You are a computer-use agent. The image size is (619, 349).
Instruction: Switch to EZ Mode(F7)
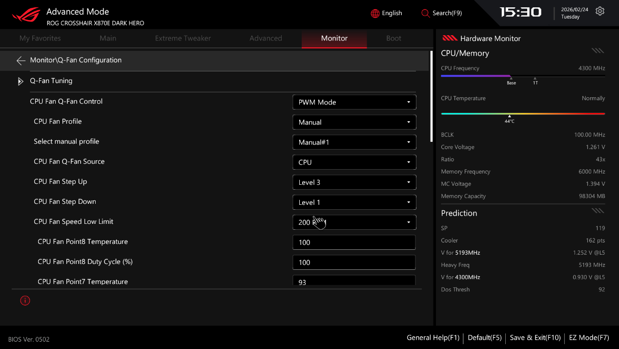coord(589,338)
